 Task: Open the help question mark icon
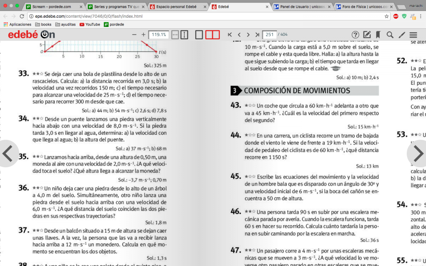point(355,35)
